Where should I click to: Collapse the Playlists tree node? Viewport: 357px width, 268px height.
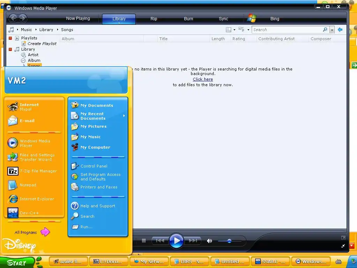click(10, 38)
